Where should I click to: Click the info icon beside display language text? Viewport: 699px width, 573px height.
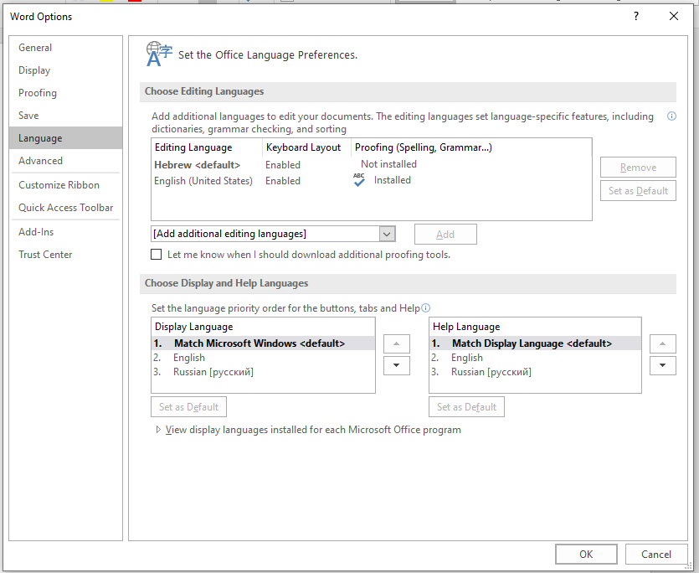(x=426, y=308)
